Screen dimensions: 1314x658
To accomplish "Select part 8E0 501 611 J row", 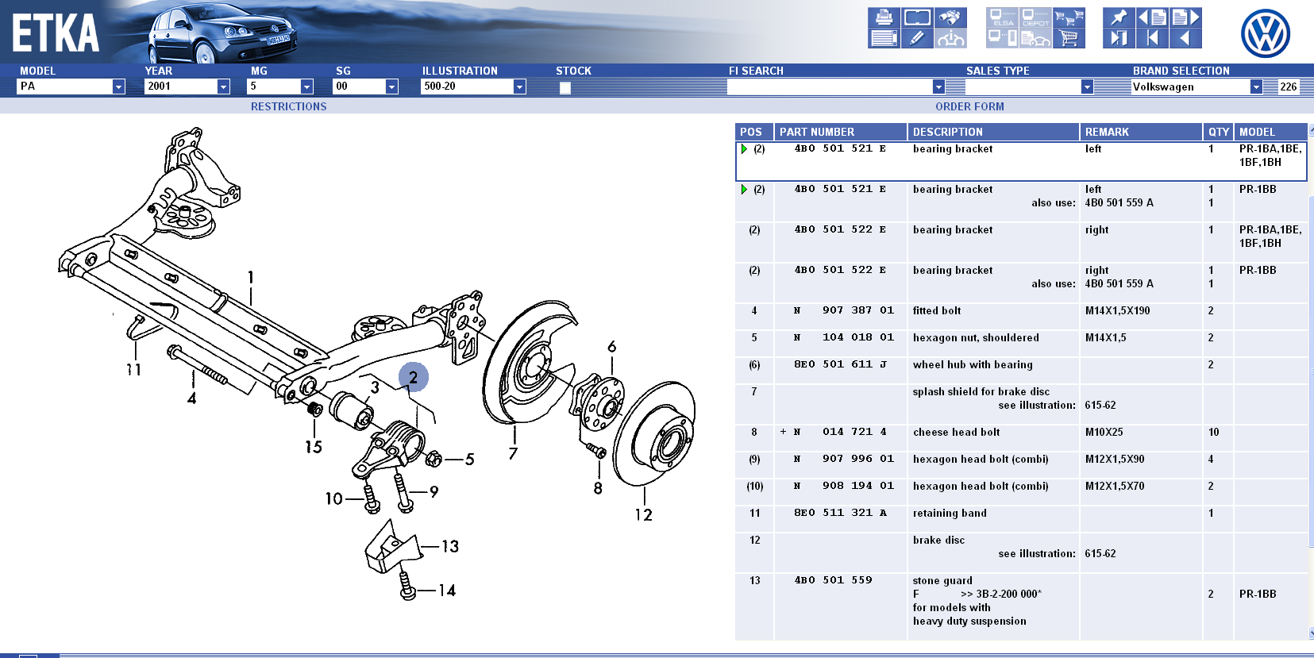I will pos(840,364).
